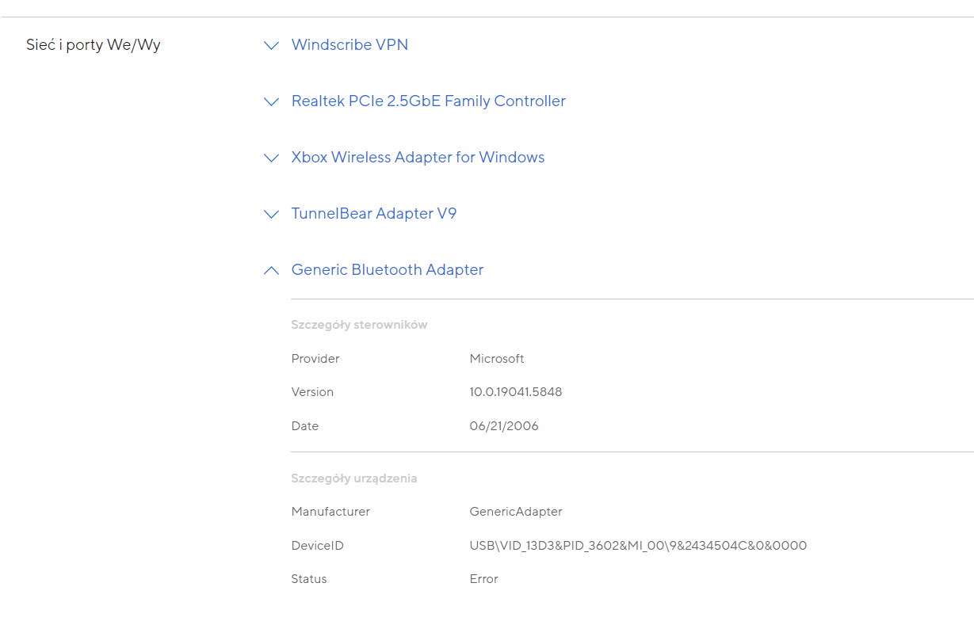Open the Windscribe VPN entry title
974x625 pixels.
coord(349,45)
